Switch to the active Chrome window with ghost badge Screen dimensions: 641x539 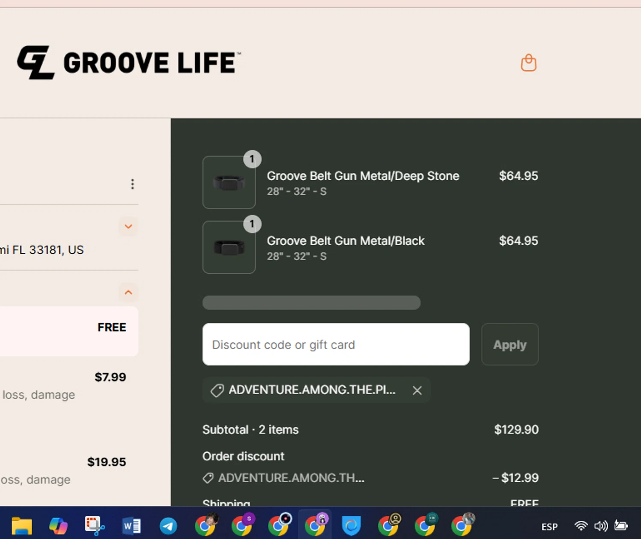[x=315, y=525]
